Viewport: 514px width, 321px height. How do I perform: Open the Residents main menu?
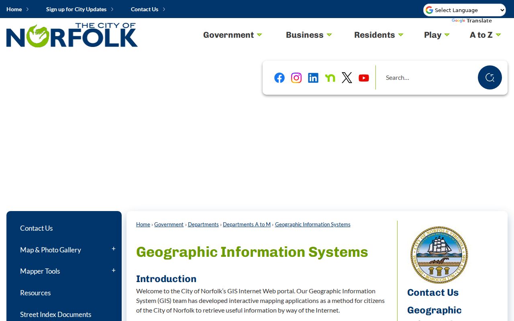379,35
